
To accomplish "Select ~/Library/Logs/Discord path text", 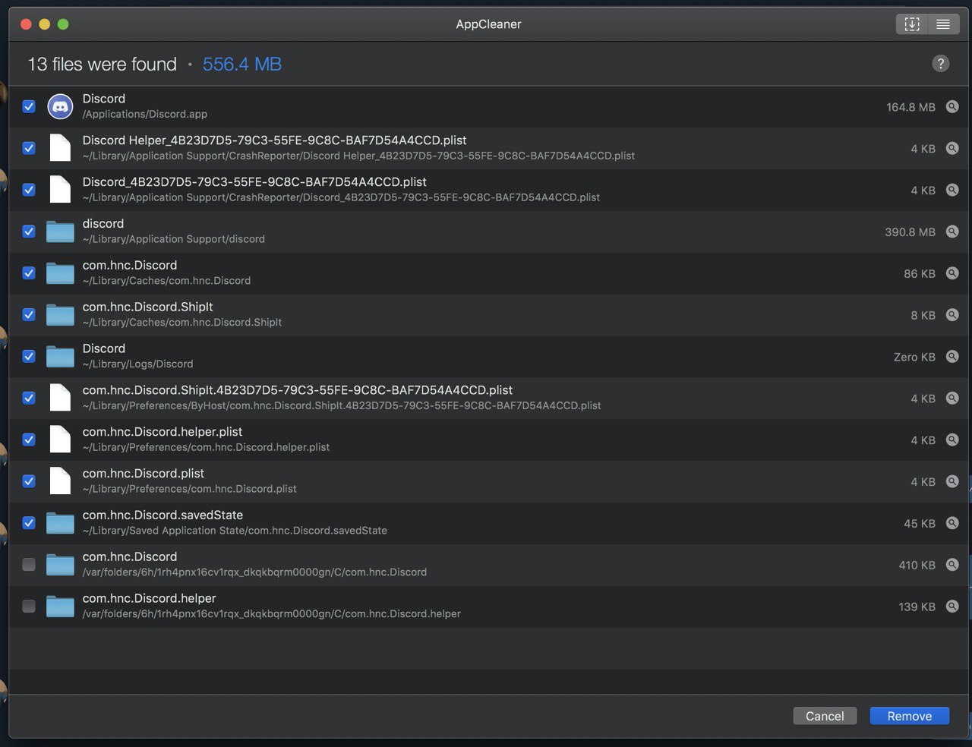I will coord(137,364).
